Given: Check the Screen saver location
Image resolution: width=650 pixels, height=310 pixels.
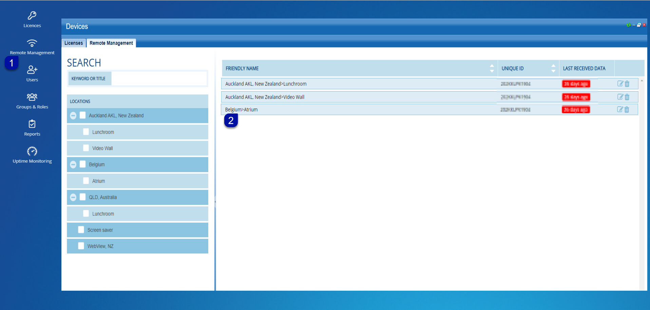Looking at the screenshot, I should click(x=81, y=230).
